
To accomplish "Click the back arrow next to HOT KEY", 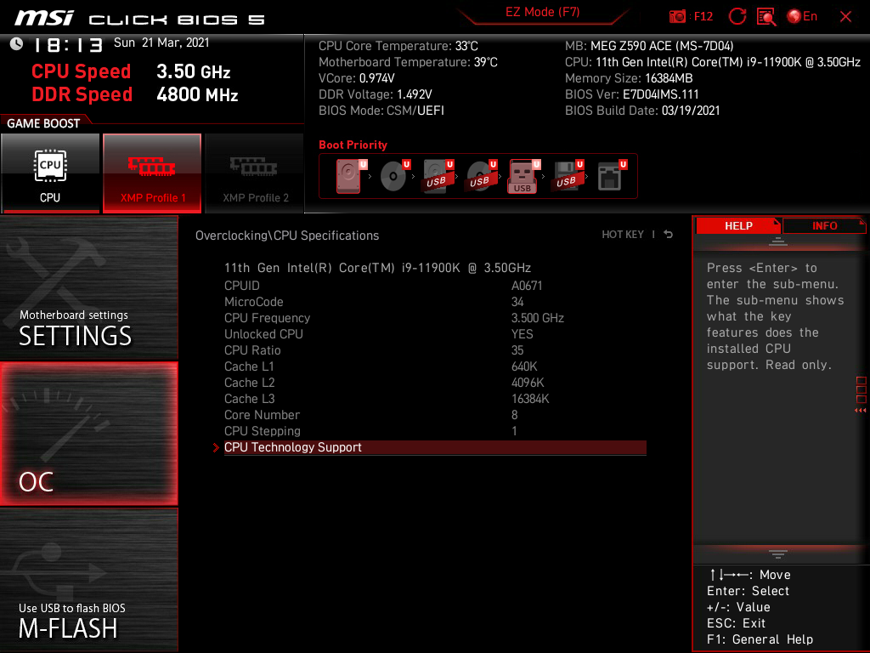I will [x=668, y=235].
